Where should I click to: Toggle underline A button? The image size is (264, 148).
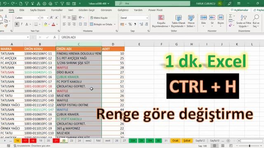pos(27,24)
